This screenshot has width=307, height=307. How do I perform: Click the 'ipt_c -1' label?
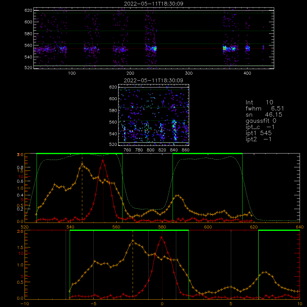coord(260,127)
